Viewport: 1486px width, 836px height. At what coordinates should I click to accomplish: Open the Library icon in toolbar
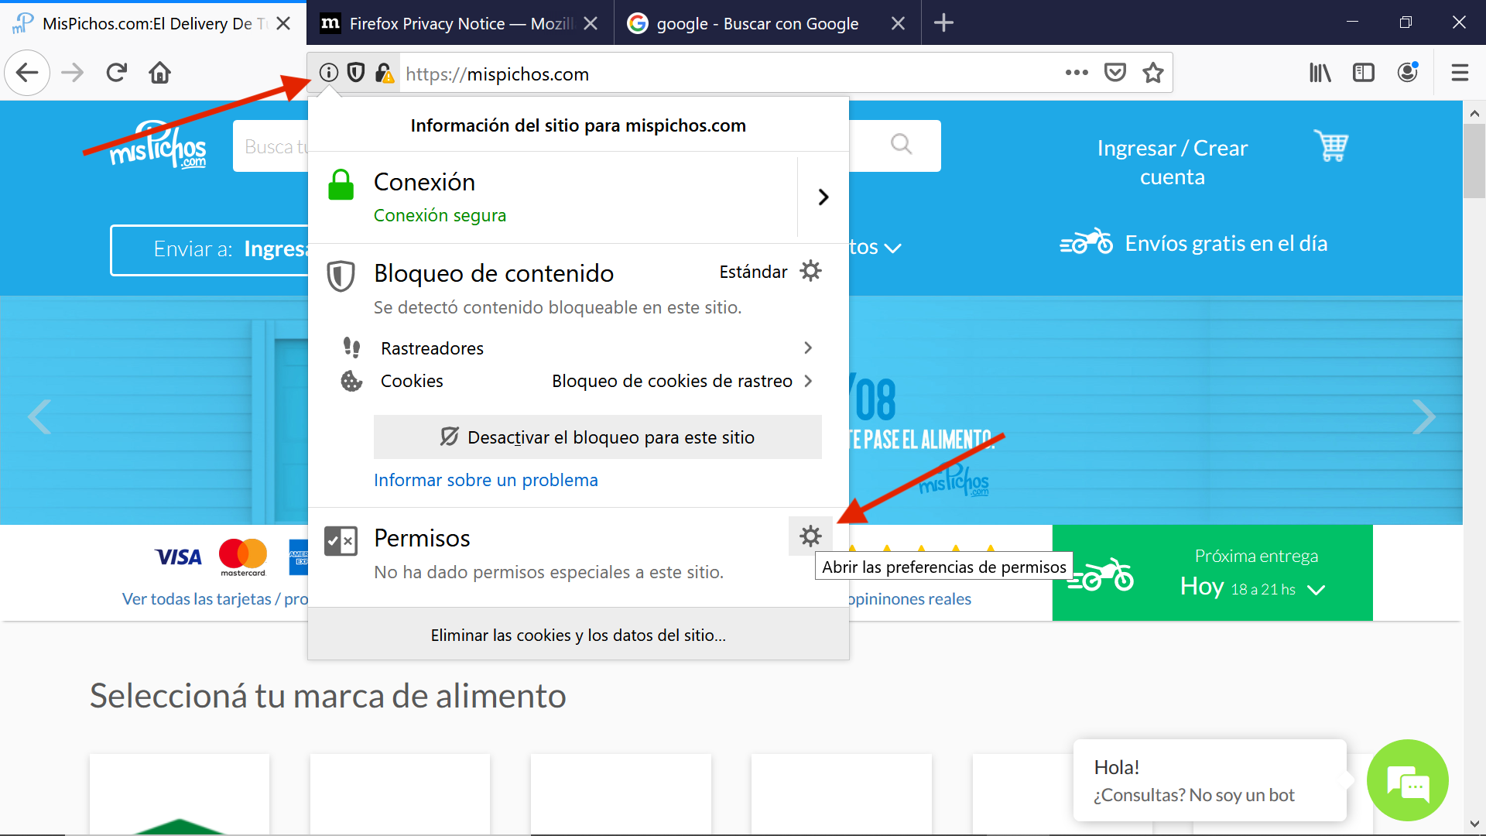[x=1320, y=73]
